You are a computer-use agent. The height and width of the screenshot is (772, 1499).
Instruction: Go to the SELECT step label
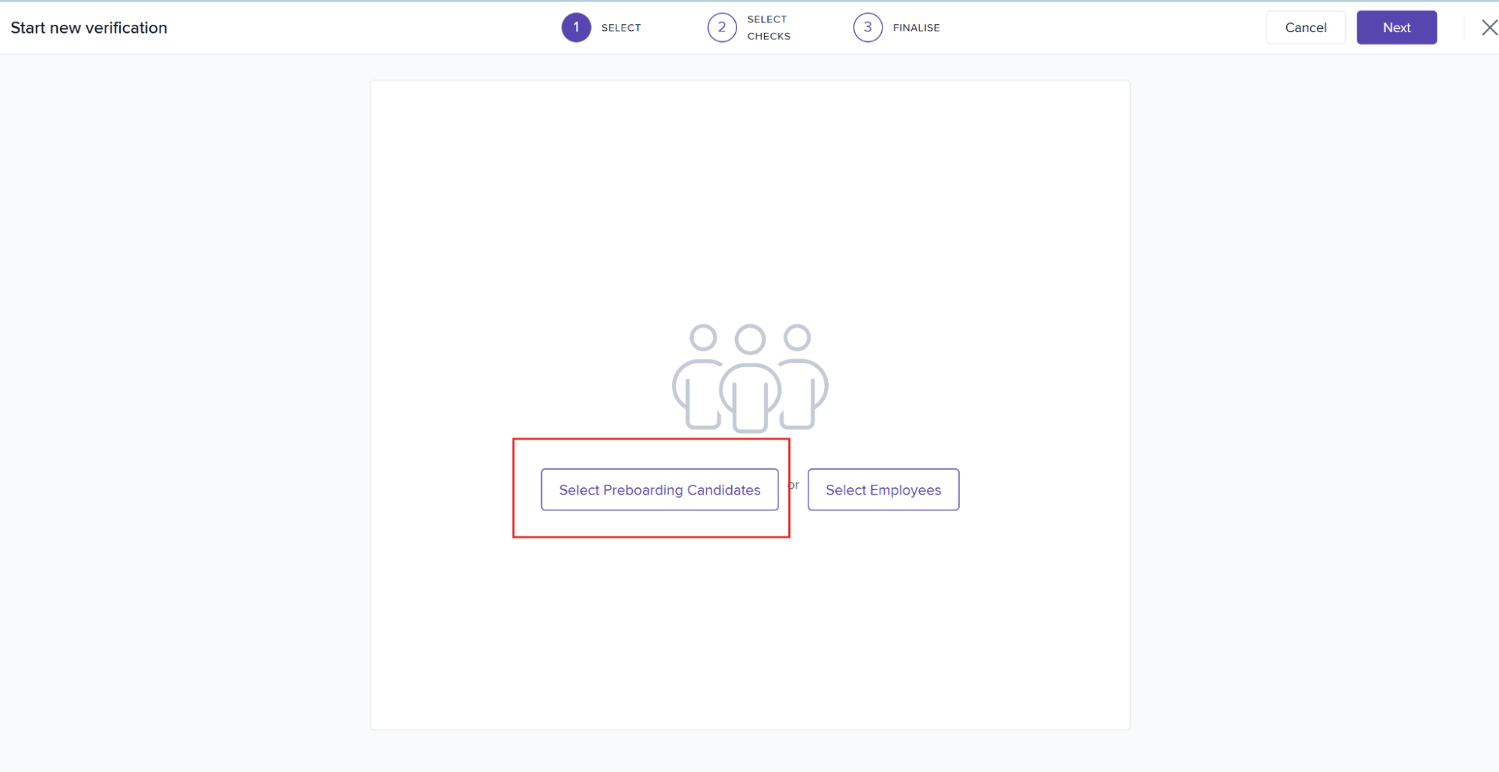pyautogui.click(x=621, y=28)
